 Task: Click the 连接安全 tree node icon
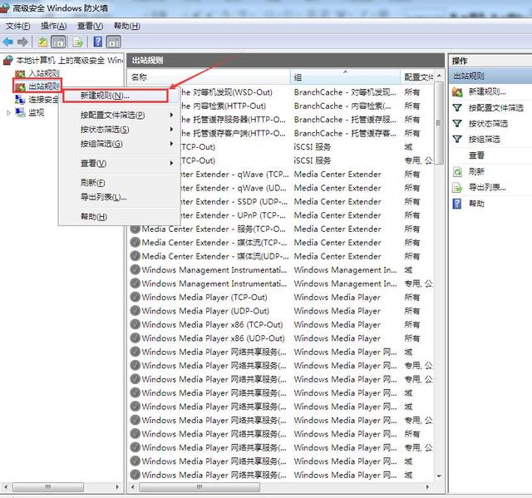tap(20, 100)
